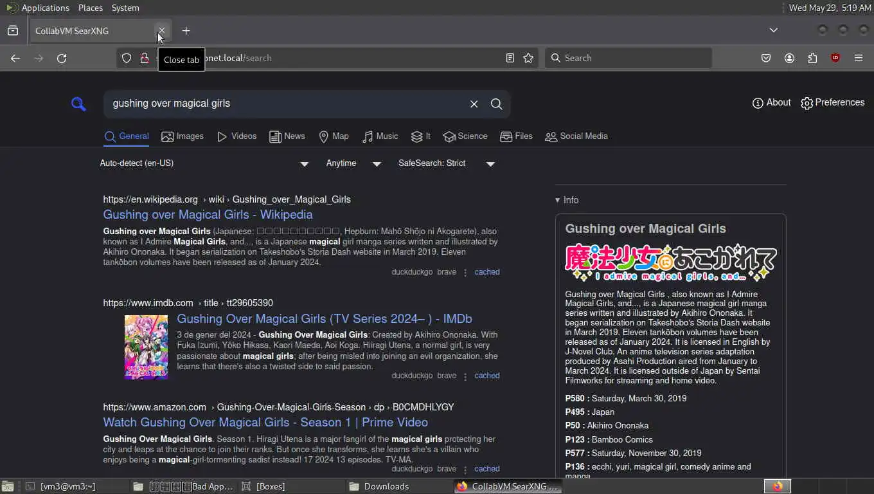Viewport: 874px width, 494px height.
Task: Open uBlock Origin extension icon
Action: (x=835, y=58)
